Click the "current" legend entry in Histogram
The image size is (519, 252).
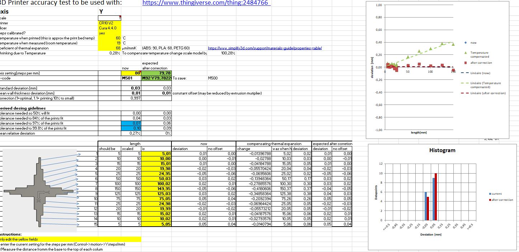pos(495,194)
